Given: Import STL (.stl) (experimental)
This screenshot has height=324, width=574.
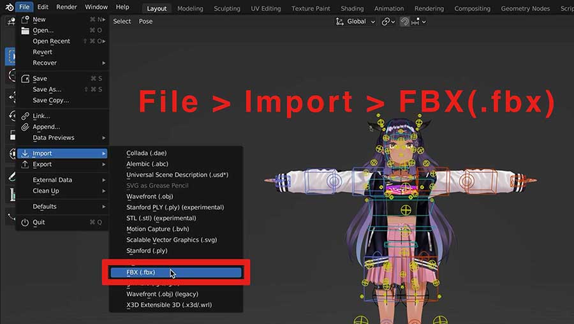Looking at the screenshot, I should tap(176, 218).
